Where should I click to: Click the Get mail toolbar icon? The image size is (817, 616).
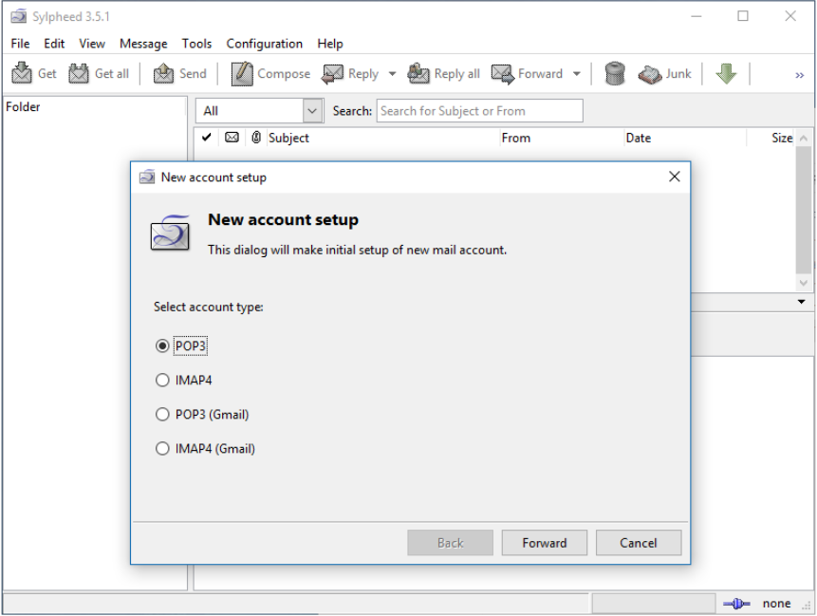pos(22,73)
